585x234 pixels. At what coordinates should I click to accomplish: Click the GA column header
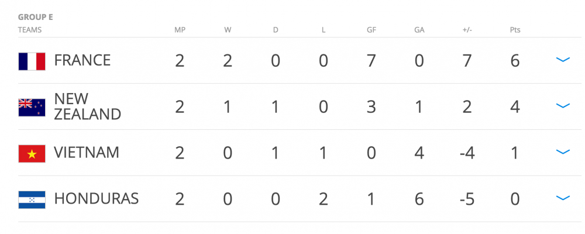(419, 29)
